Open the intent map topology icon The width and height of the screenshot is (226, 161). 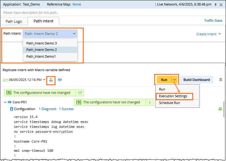click(51, 80)
